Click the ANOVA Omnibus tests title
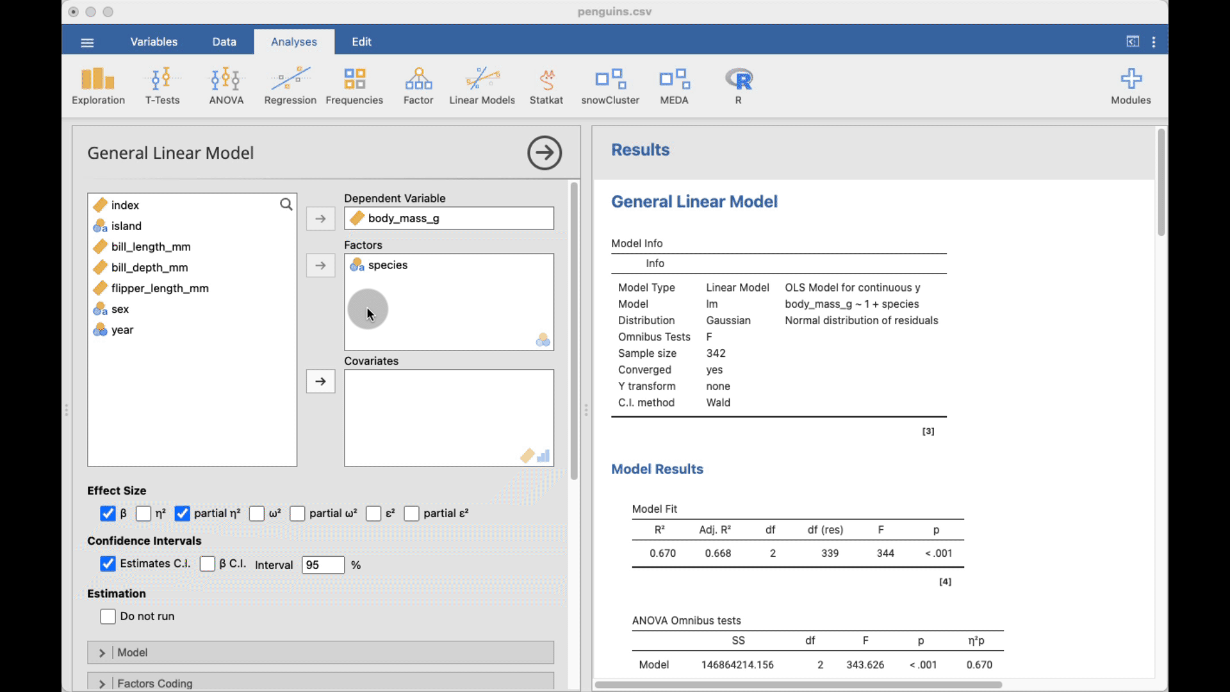The width and height of the screenshot is (1230, 692). coord(686,620)
